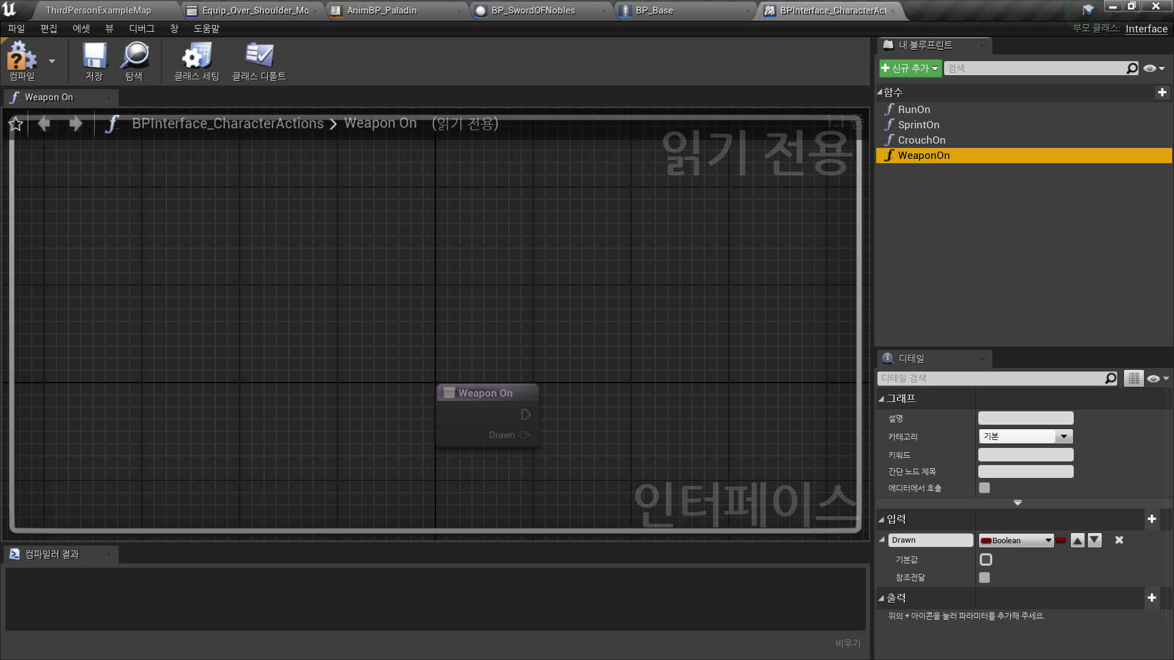This screenshot has height=660, width=1174.
Task: Click the red pin color swatch beside Boolean
Action: tap(1061, 540)
